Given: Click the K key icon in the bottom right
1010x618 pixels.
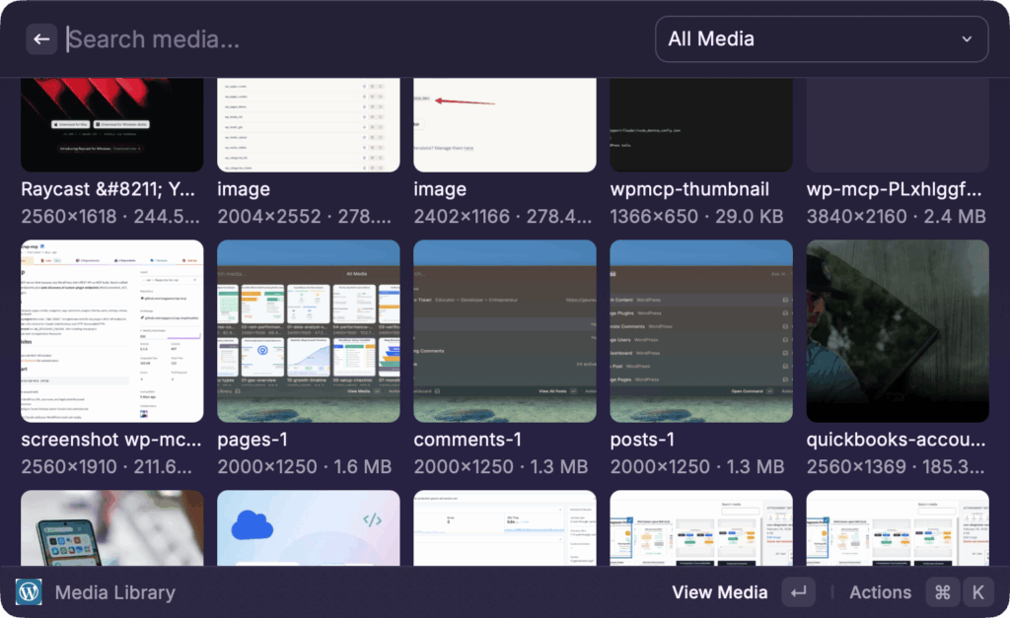Looking at the screenshot, I should [x=977, y=591].
